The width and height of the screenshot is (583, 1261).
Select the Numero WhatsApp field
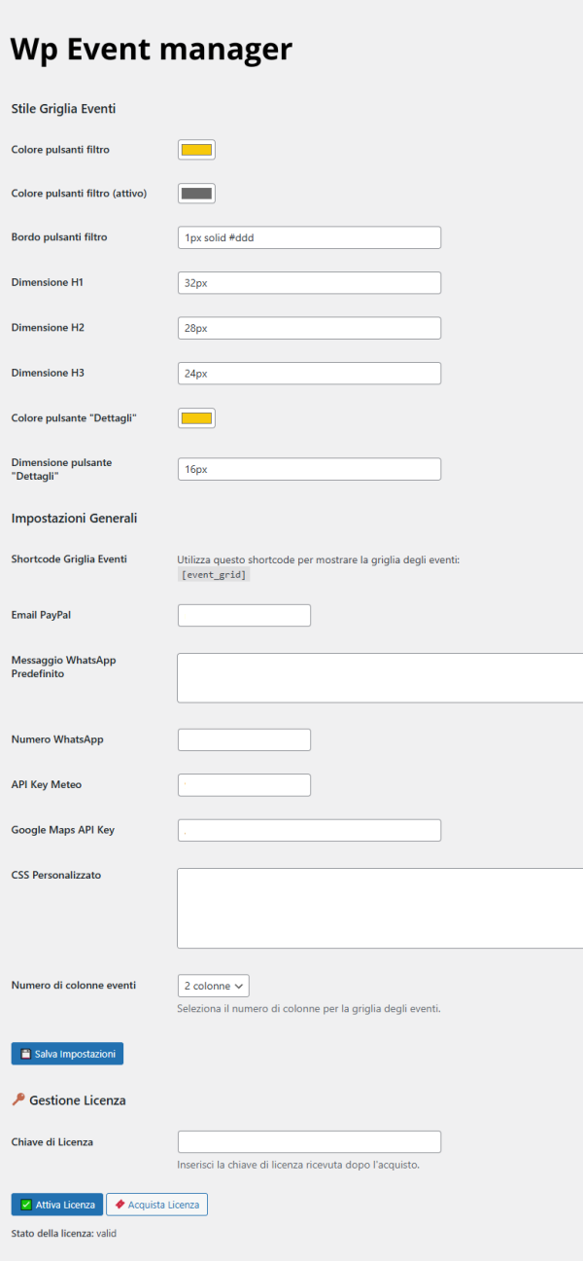[244, 739]
